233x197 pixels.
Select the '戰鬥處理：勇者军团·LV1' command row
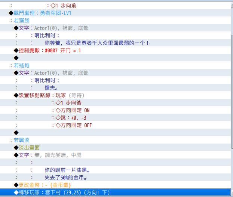(x=115, y=13)
